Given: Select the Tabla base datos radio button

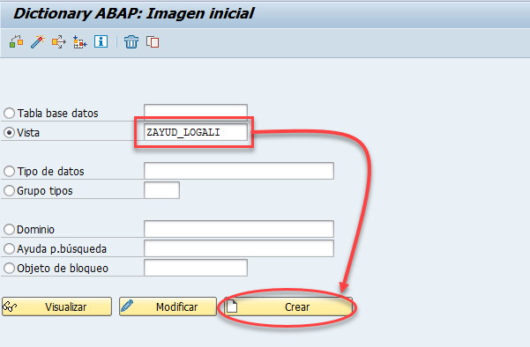Looking at the screenshot, I should pos(9,113).
